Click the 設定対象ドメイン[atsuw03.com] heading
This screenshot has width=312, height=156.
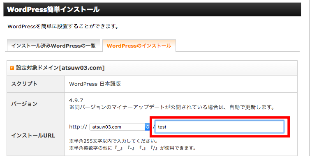(x=60, y=68)
